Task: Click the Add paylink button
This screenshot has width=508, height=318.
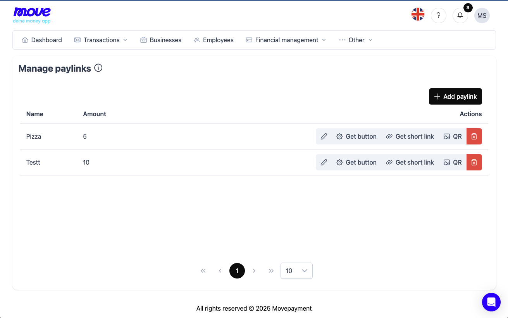Action: [x=455, y=96]
